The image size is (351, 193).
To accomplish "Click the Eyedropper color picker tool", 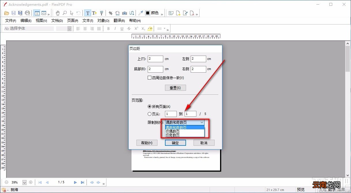I will 141,13.
